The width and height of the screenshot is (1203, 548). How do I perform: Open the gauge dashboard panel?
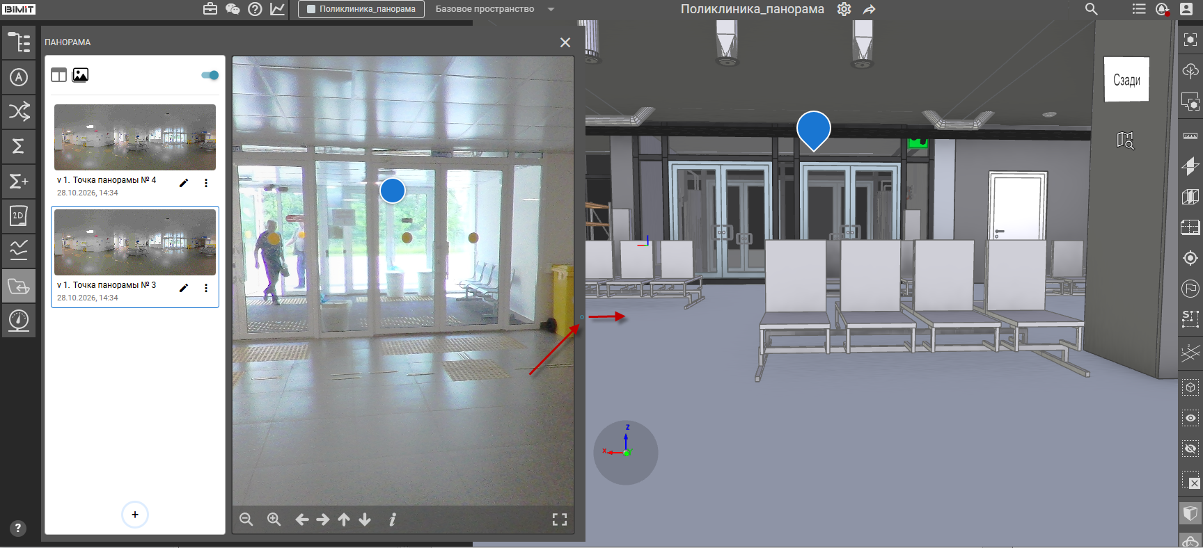click(19, 321)
